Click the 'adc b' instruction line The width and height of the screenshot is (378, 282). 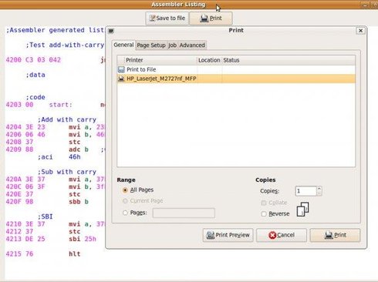tap(79, 149)
